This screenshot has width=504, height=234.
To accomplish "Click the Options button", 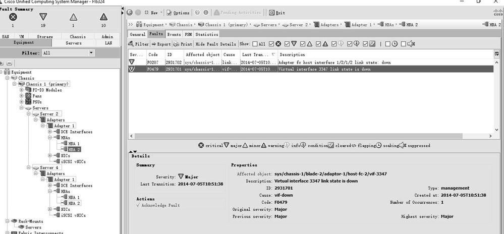I will [178, 13].
